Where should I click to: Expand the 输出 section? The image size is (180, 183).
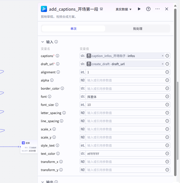[43, 182]
